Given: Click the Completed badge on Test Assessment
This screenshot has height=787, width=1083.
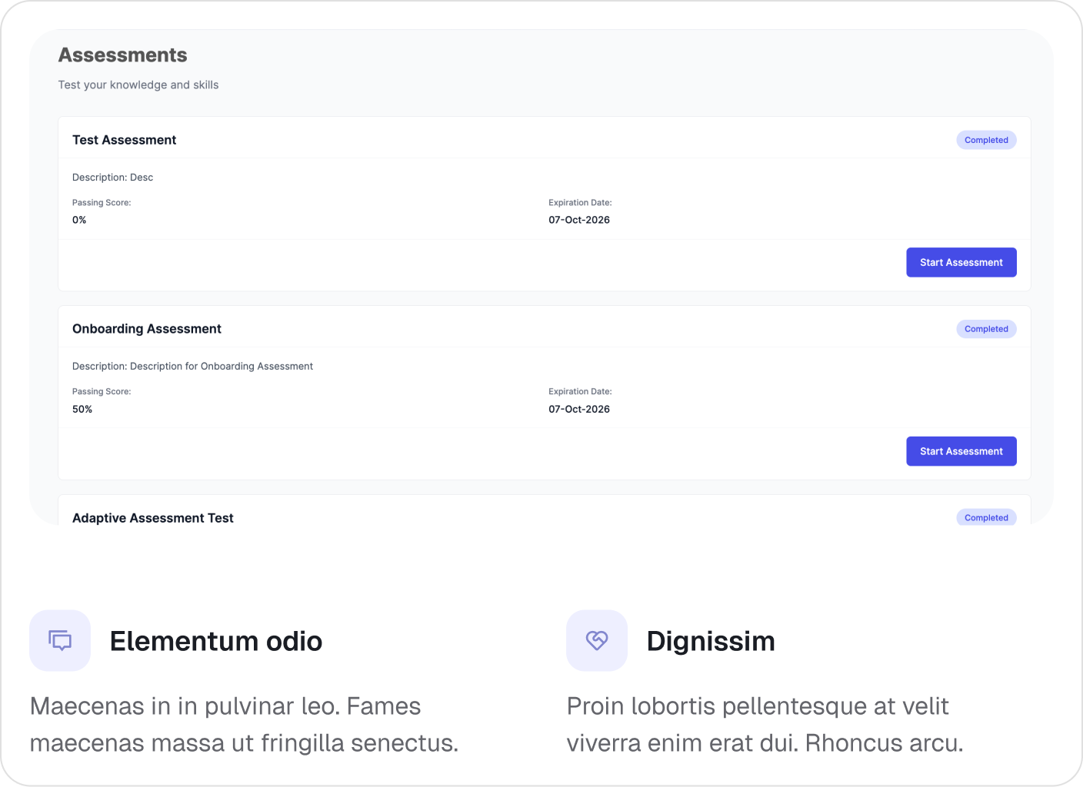Looking at the screenshot, I should [986, 140].
